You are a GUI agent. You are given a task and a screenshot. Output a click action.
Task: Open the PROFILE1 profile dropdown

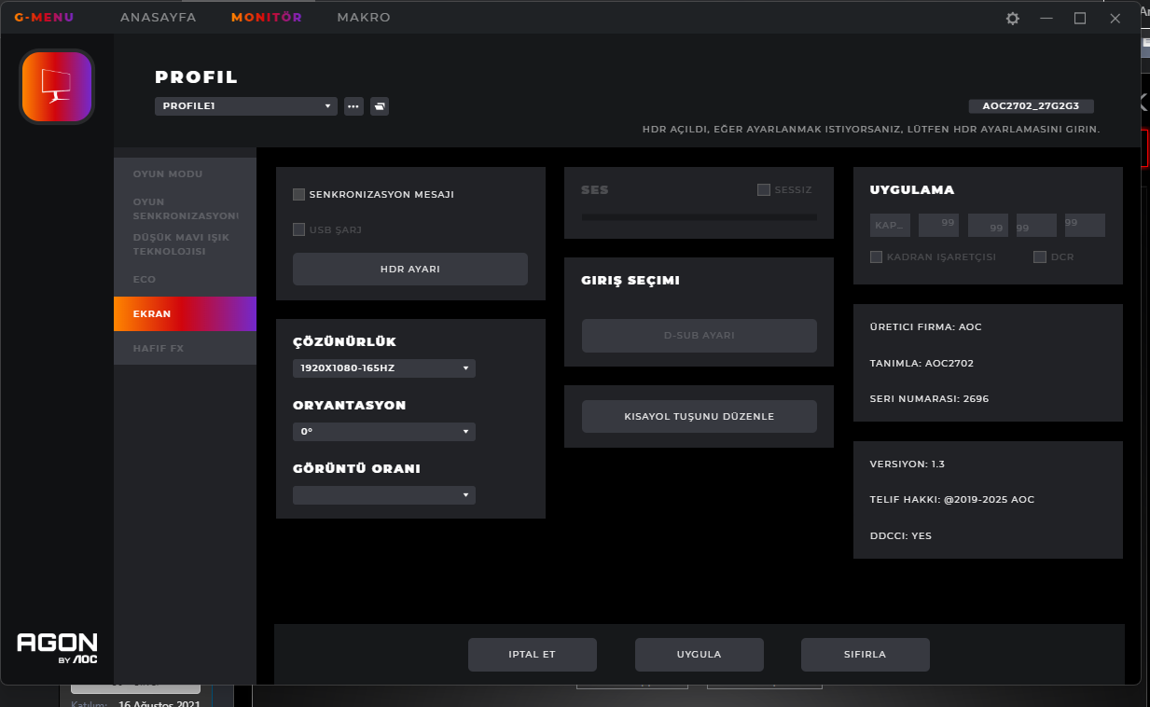[246, 106]
